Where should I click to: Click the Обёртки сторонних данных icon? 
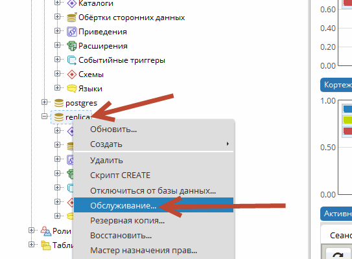[x=72, y=17]
